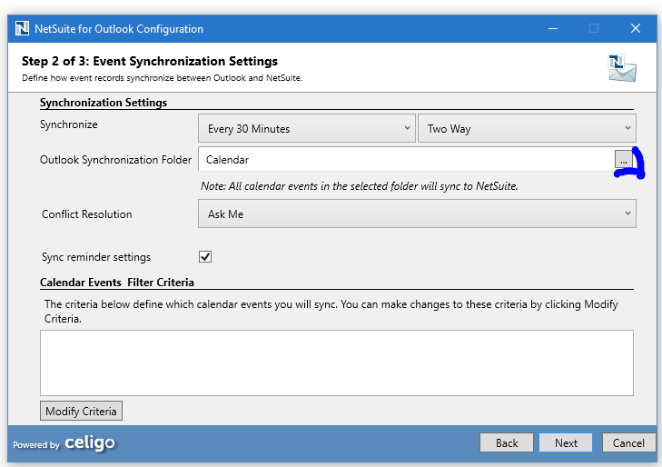Click the 'Sync reminder settings' label
The height and width of the screenshot is (467, 662).
(96, 257)
